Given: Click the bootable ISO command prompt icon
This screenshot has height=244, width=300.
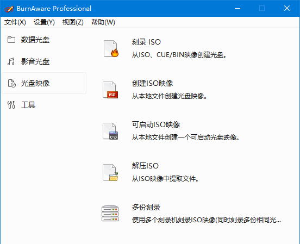Looking at the screenshot, I should [110, 132].
